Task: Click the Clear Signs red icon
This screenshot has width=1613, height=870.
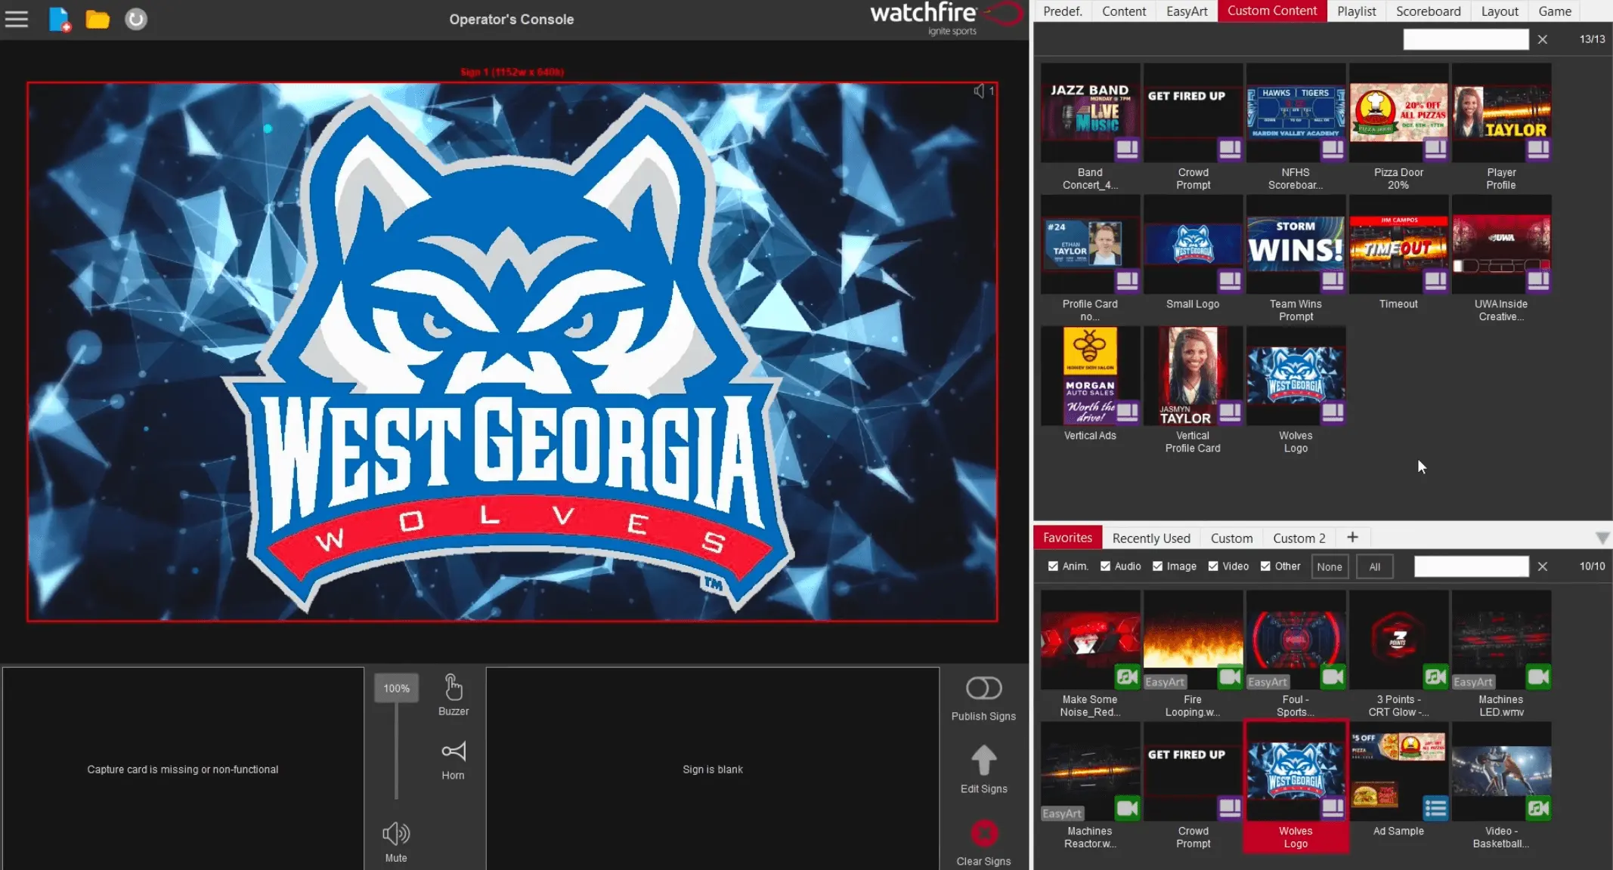Action: point(983,833)
